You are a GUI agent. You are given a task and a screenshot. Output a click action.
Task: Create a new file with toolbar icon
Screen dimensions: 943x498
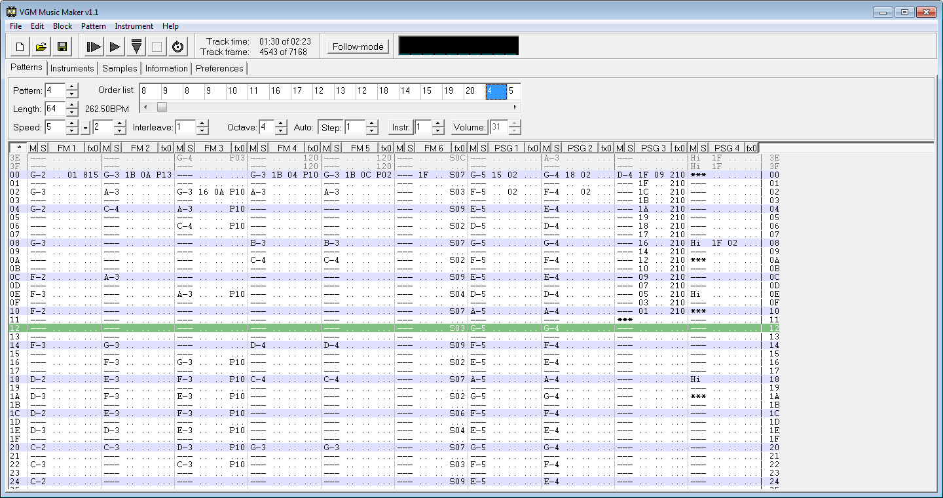click(20, 47)
